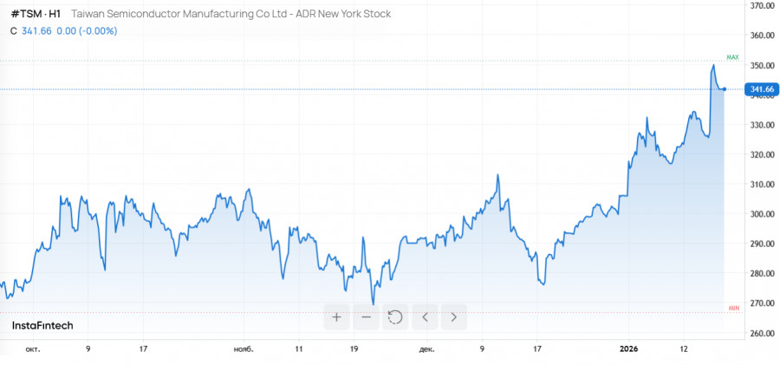This screenshot has height=365, width=780.
Task: Zoom in using the plus button
Action: click(336, 317)
